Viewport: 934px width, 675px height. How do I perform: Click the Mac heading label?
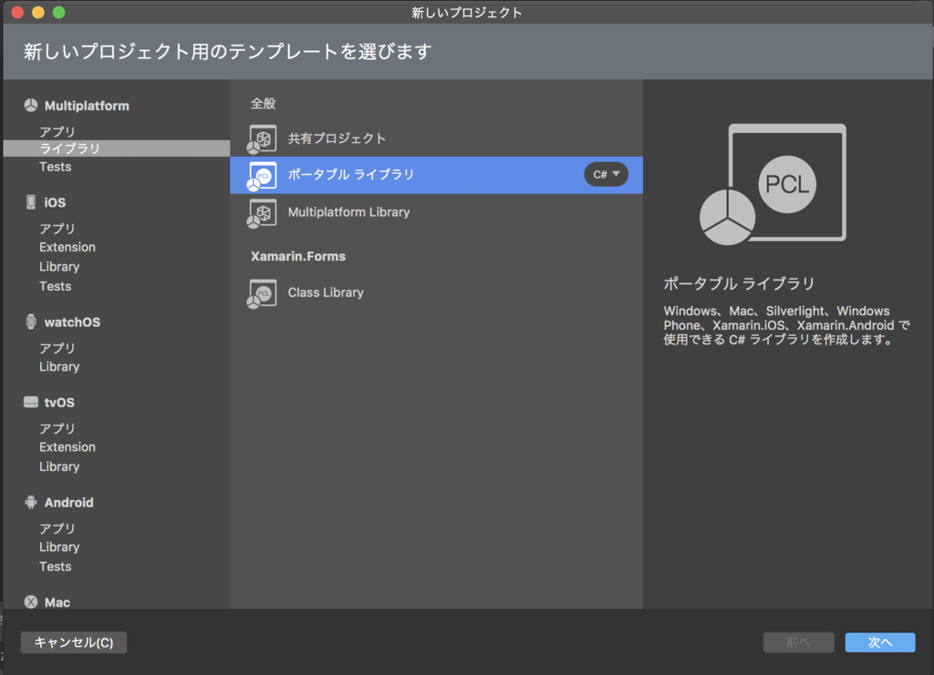[57, 602]
